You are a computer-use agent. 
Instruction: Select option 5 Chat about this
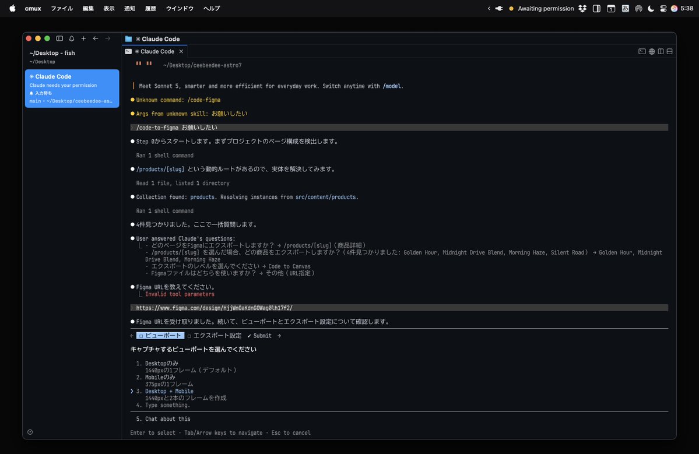pos(163,419)
